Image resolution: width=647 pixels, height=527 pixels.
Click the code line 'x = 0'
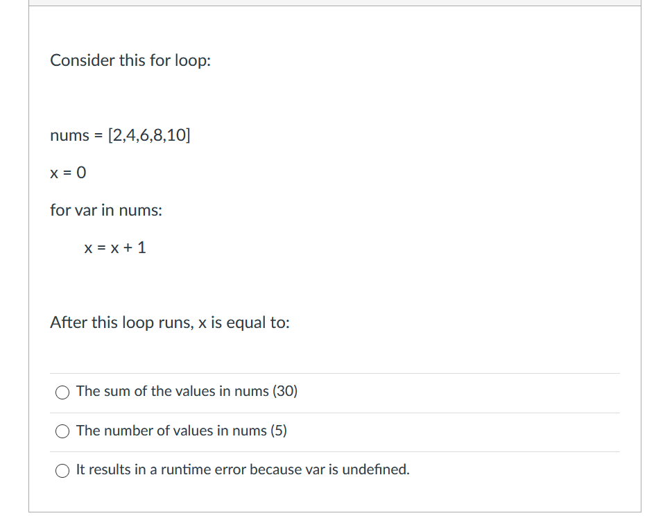click(69, 173)
